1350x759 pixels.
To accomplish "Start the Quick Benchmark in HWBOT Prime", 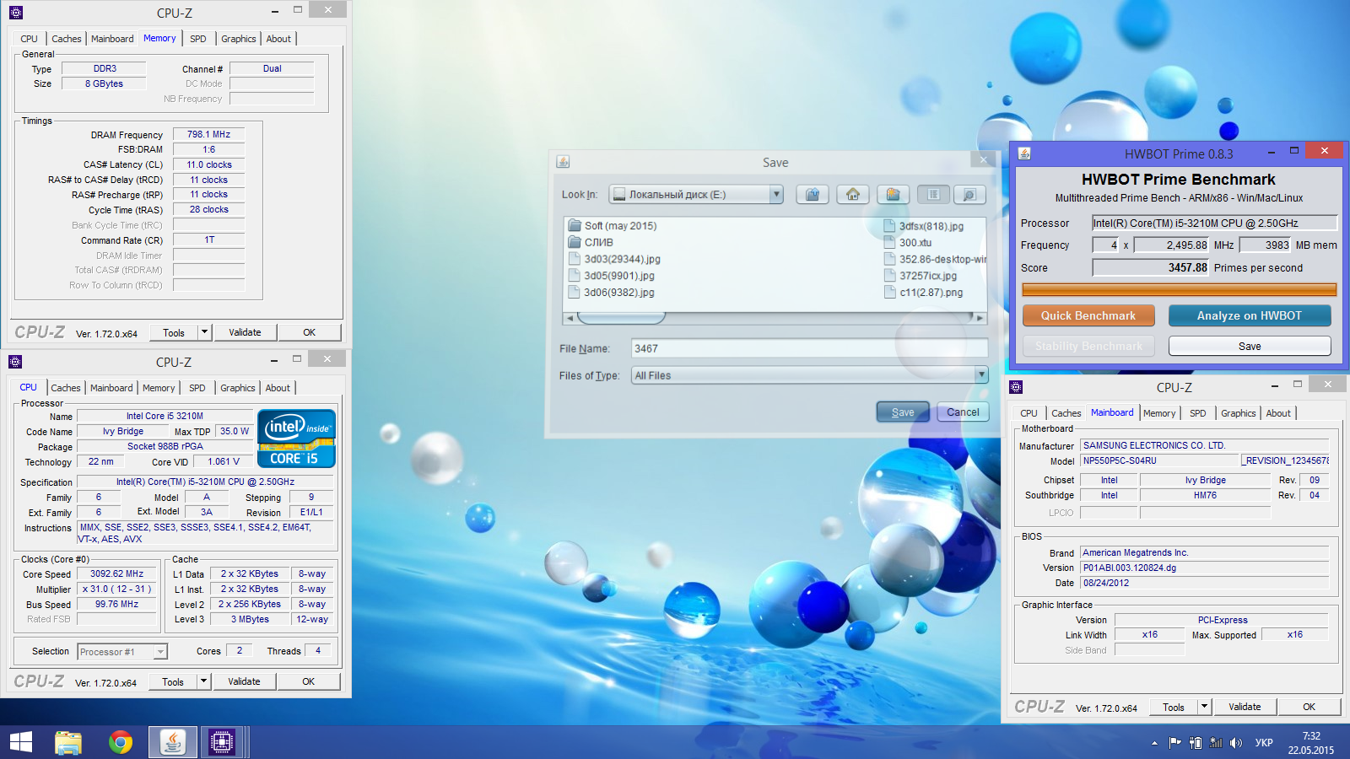I will pyautogui.click(x=1088, y=315).
